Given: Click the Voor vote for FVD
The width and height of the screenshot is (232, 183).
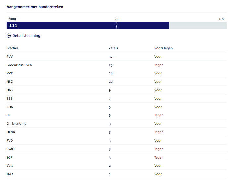Looking at the screenshot, I should coord(158,141).
